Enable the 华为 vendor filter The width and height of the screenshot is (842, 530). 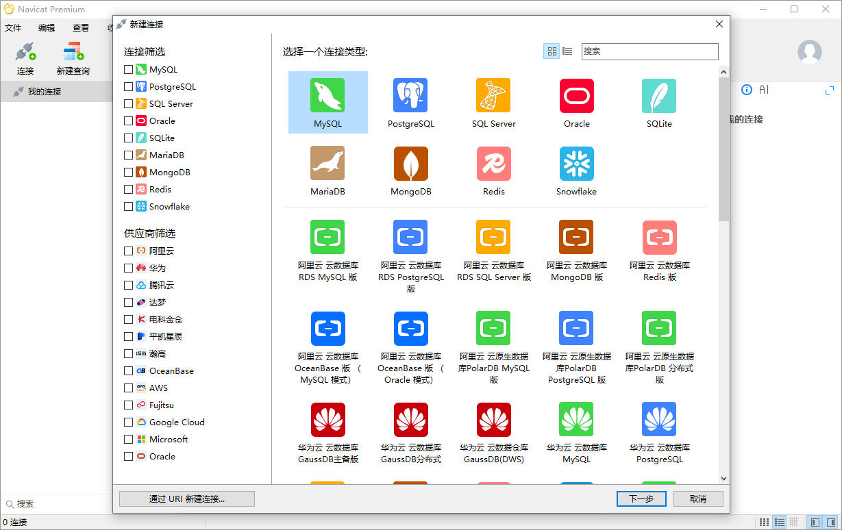point(127,268)
